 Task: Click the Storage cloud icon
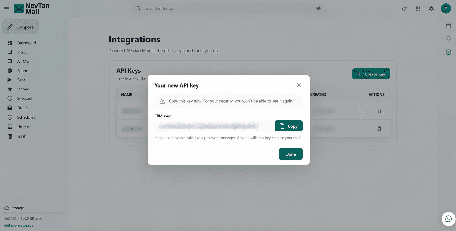click(7, 208)
